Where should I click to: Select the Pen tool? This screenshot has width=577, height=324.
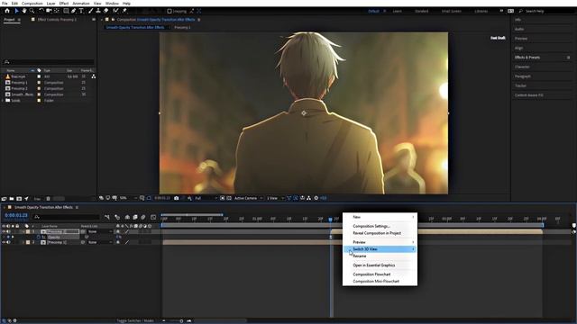tap(74, 11)
